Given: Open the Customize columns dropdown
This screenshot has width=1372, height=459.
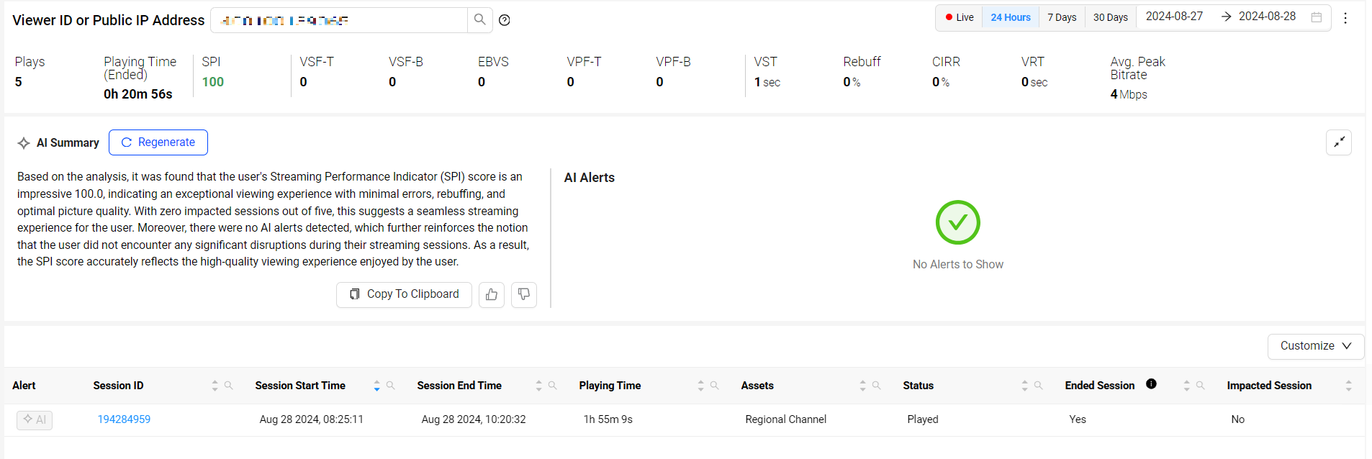Looking at the screenshot, I should [1316, 346].
